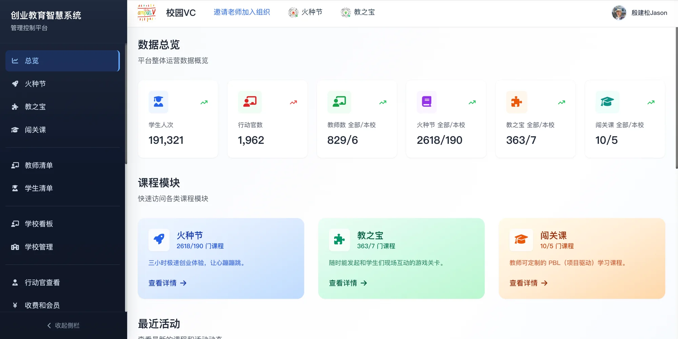
Task: Click 查看详情 on the 教之宝 course card
Action: pos(348,283)
